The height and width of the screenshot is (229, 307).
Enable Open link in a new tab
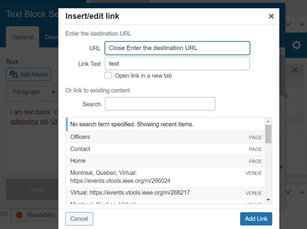pos(108,75)
